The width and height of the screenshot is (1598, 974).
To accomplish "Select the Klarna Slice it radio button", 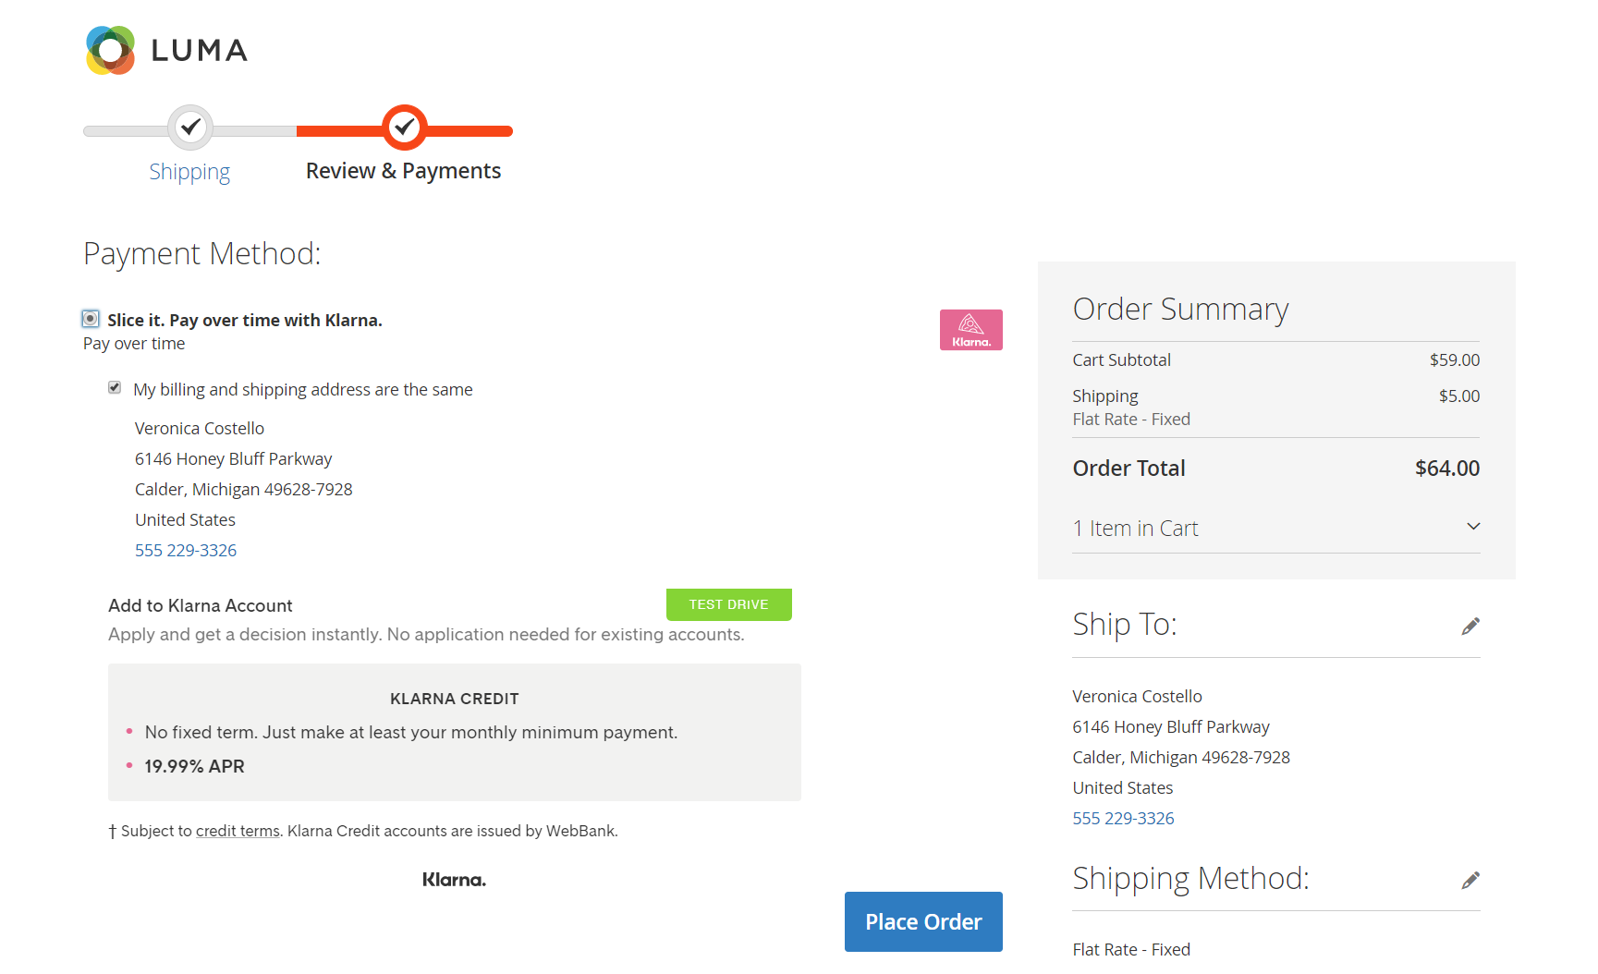I will (91, 319).
